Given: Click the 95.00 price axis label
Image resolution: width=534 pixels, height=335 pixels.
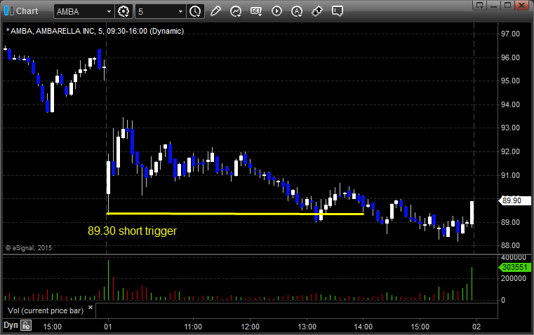Looking at the screenshot, I should [x=511, y=81].
